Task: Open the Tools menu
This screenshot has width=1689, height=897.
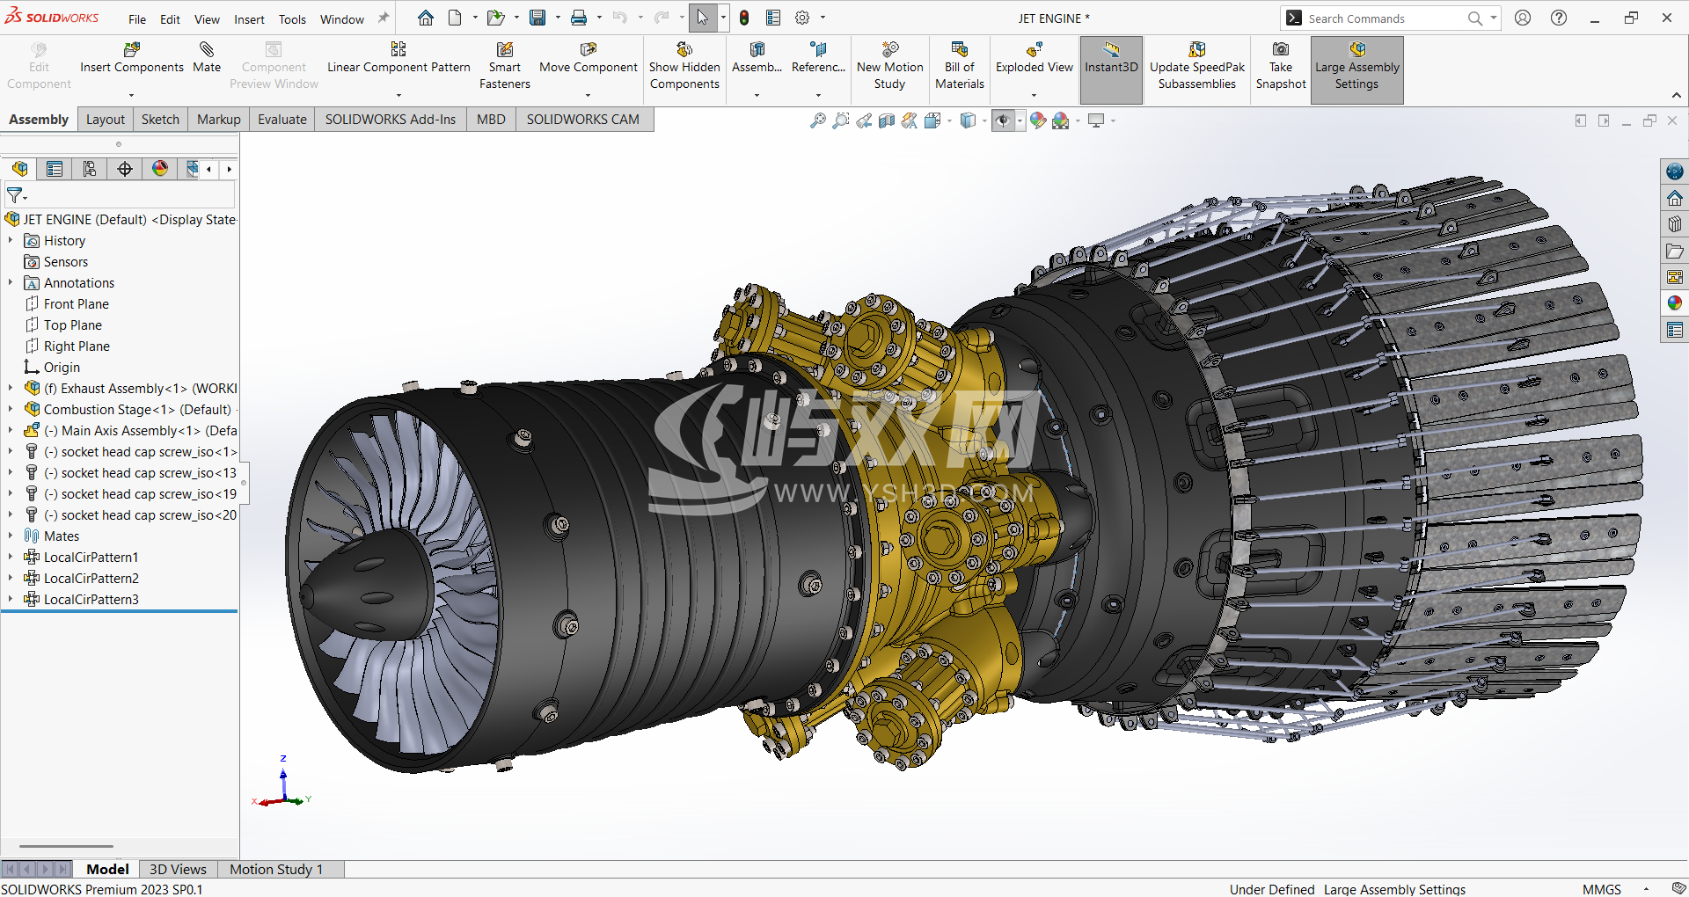Action: (292, 19)
